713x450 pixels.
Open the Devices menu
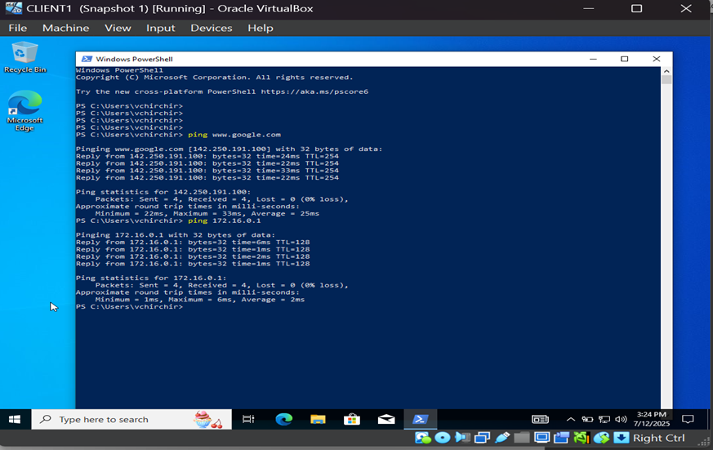212,29
